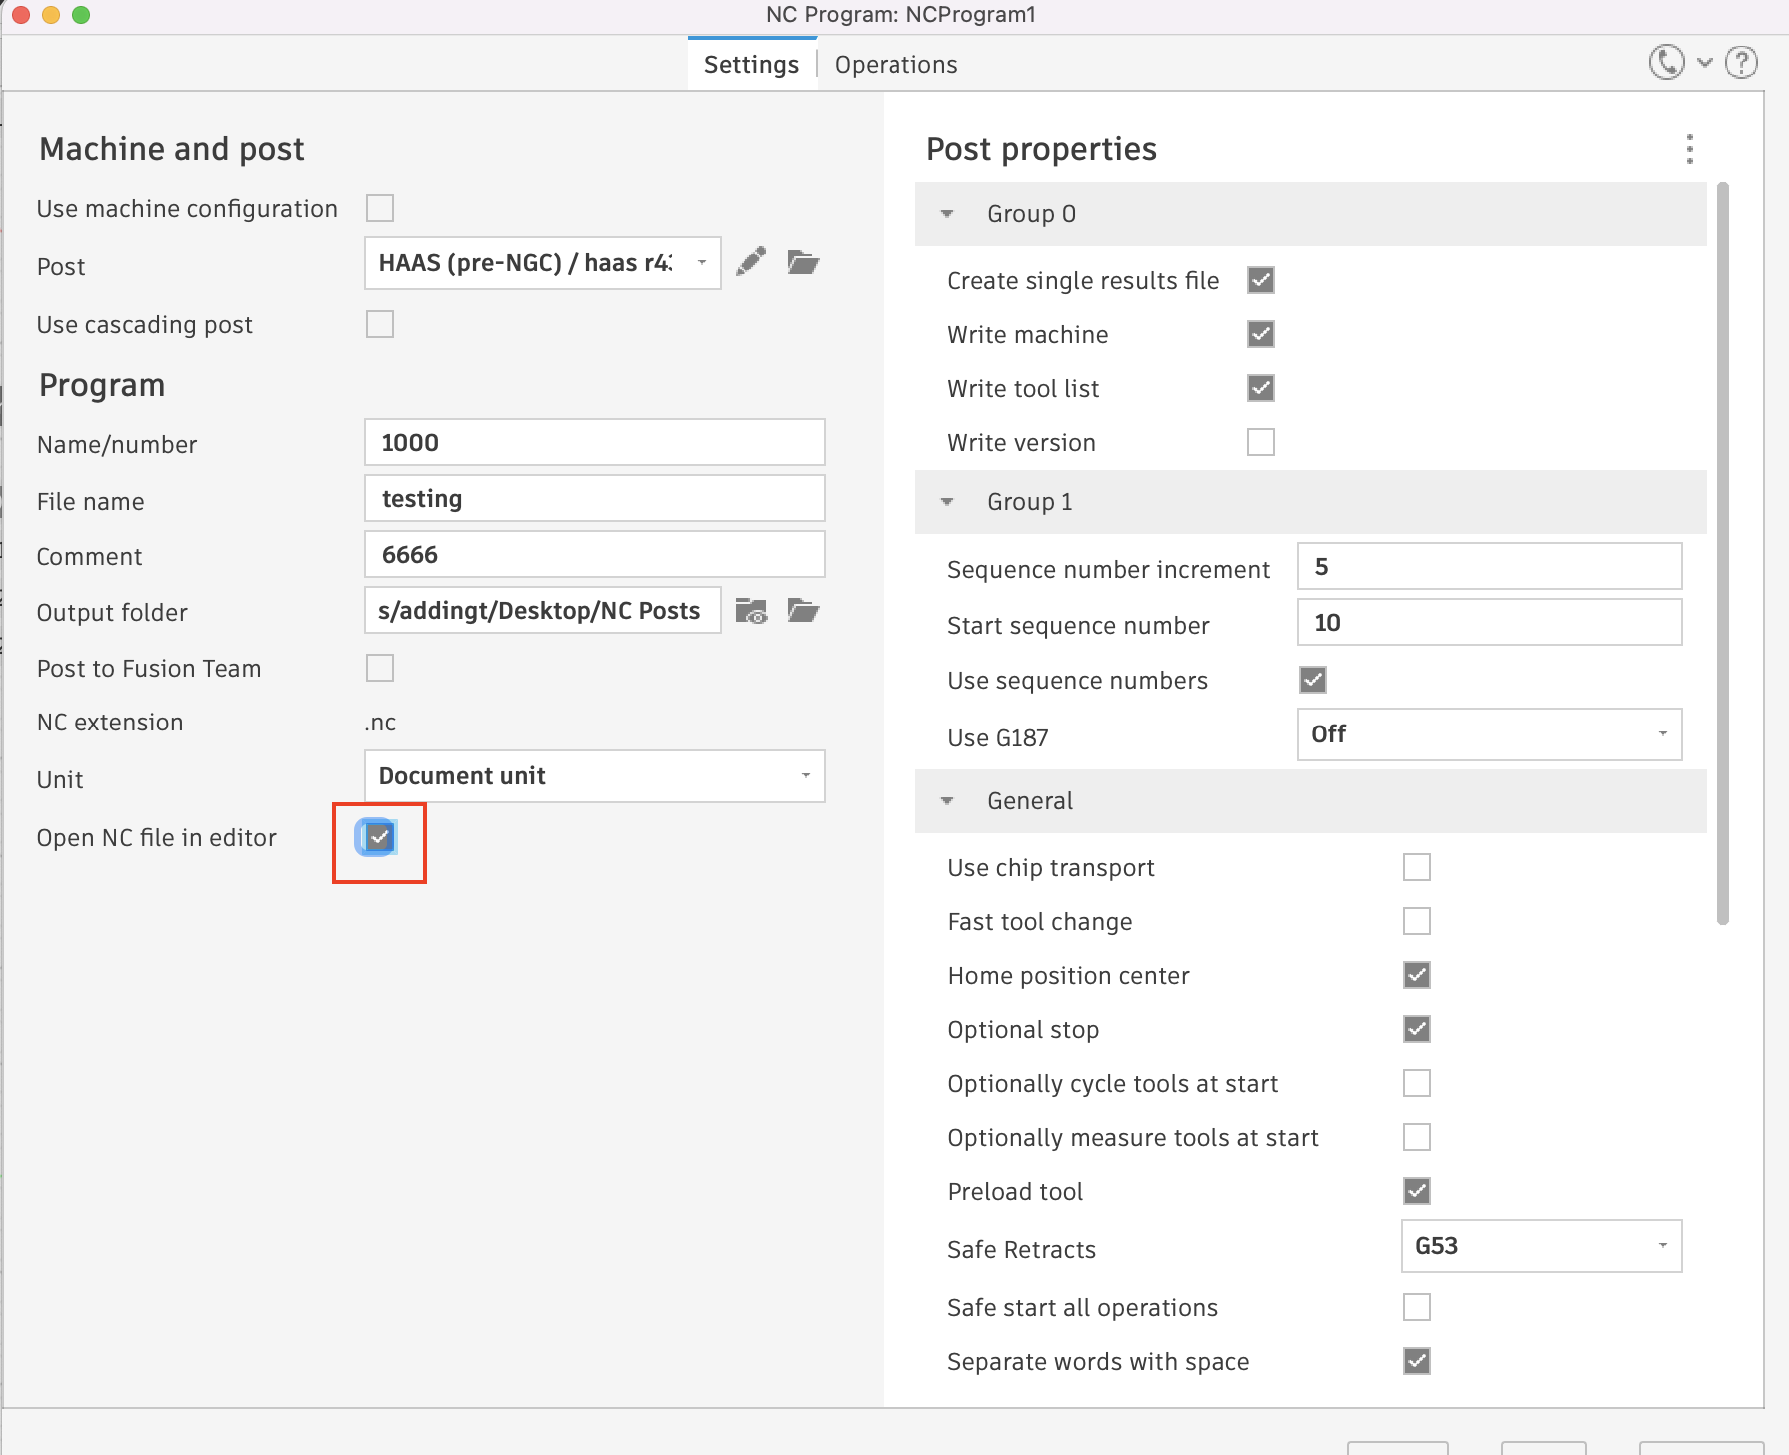Click the File name input field
Viewport: 1789px width, 1455px height.
coord(594,499)
